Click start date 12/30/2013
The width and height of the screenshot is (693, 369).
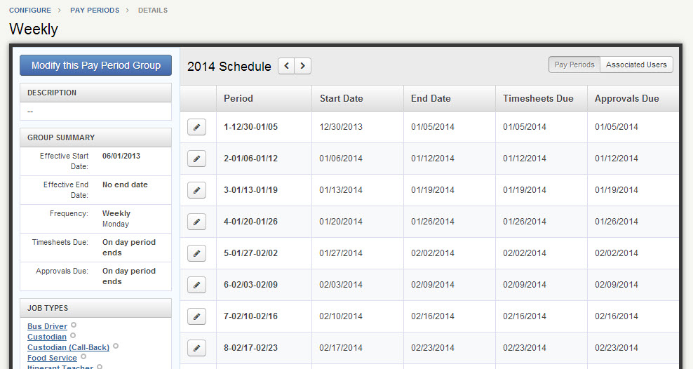pos(341,127)
